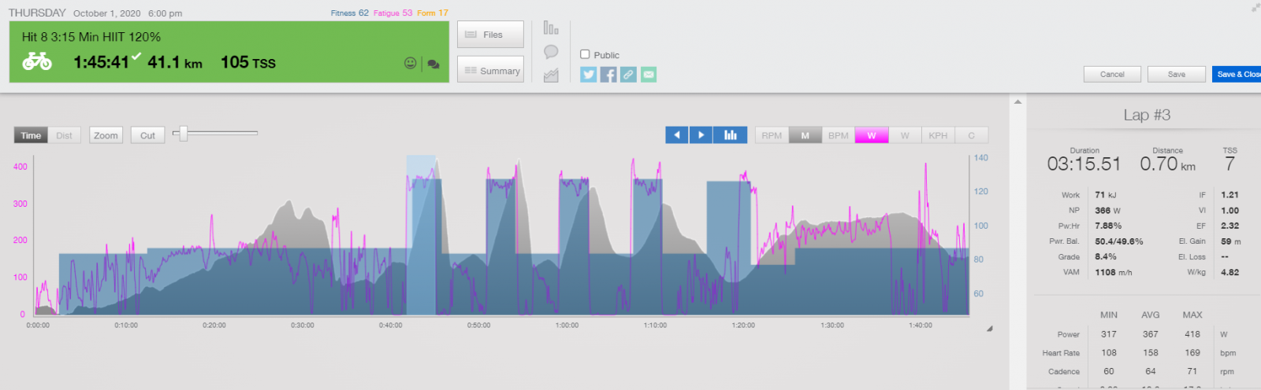Toggle the RPM cadence channel
The width and height of the screenshot is (1261, 390).
[772, 135]
